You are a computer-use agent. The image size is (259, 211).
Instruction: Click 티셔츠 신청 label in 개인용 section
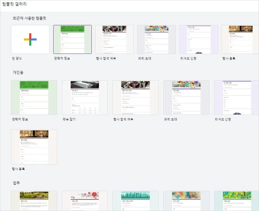point(222,119)
